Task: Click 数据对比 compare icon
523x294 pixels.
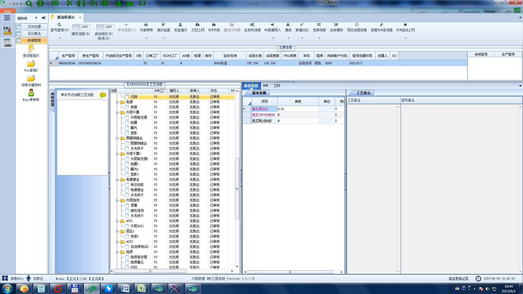Action: (x=302, y=25)
